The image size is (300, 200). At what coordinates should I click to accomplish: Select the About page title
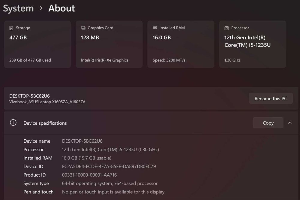click(61, 8)
